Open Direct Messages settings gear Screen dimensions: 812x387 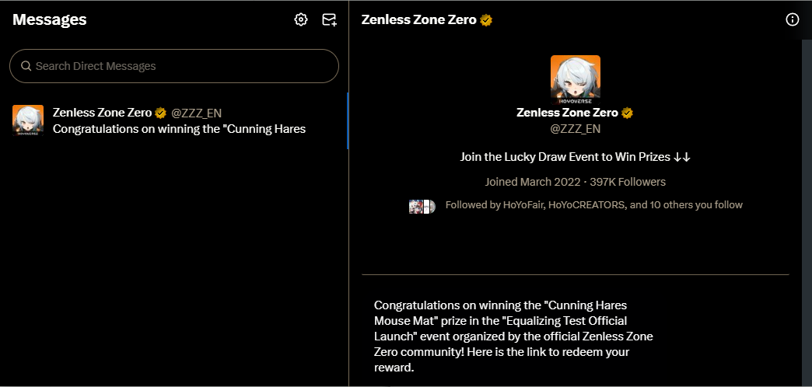pyautogui.click(x=301, y=19)
